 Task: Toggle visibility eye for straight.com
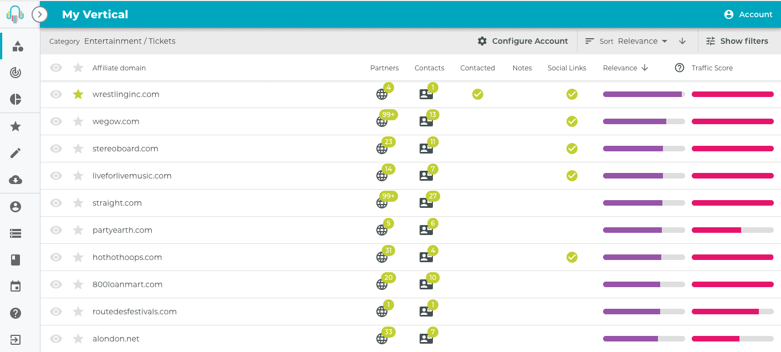point(56,203)
